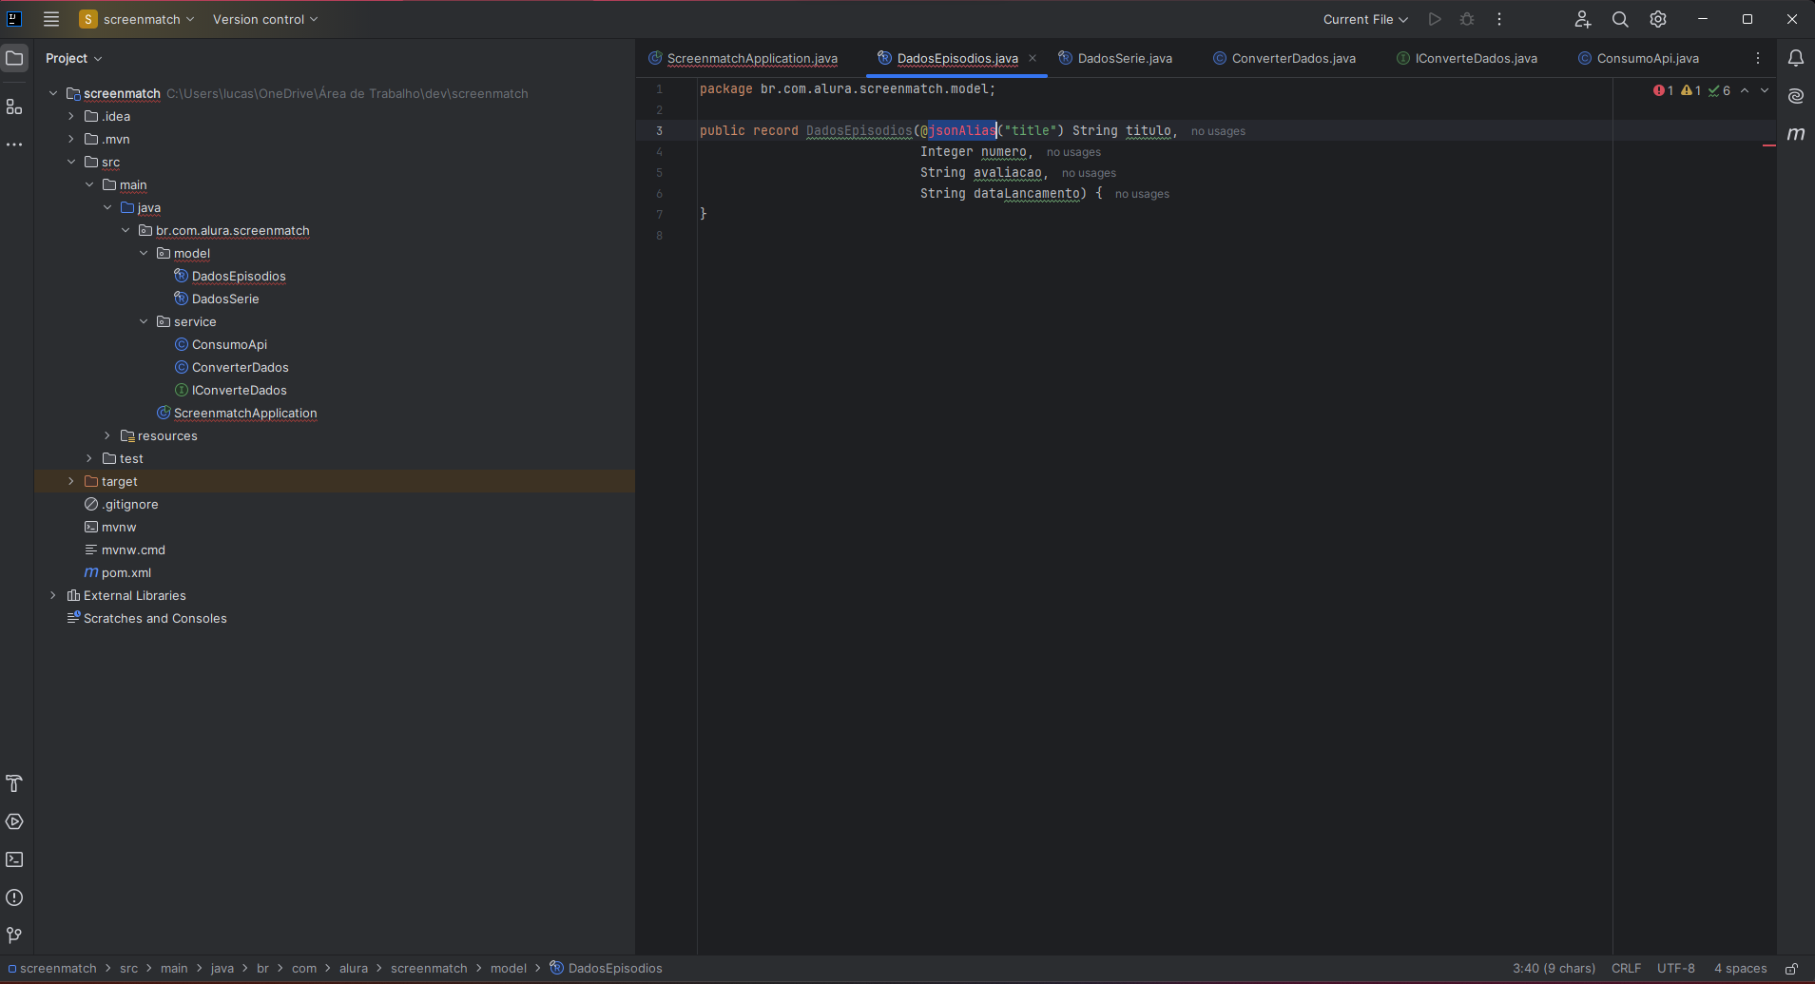This screenshot has width=1815, height=984.
Task: Open the Problems tool window
Action: [14, 897]
